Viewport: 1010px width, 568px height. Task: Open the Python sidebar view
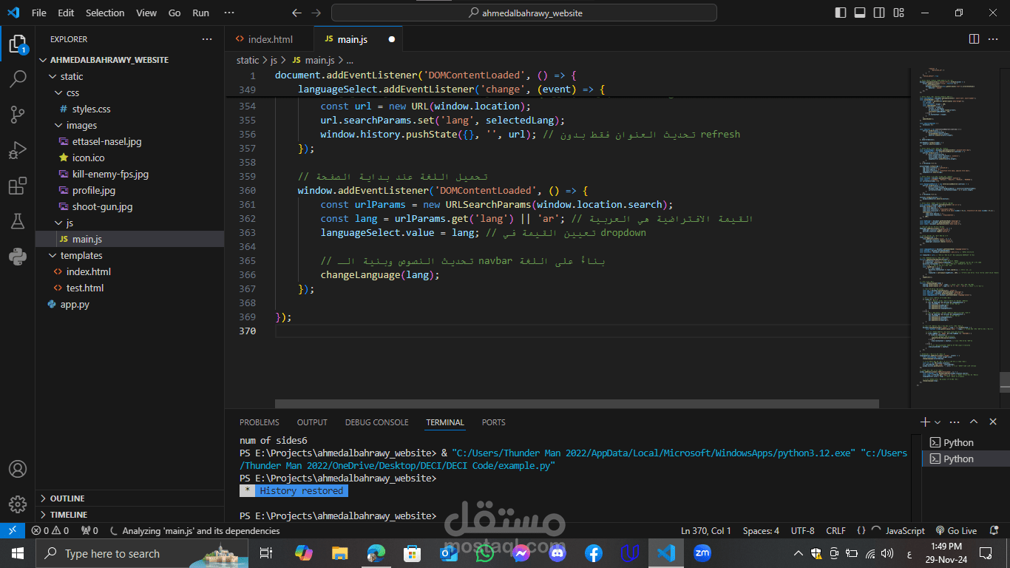tap(18, 257)
